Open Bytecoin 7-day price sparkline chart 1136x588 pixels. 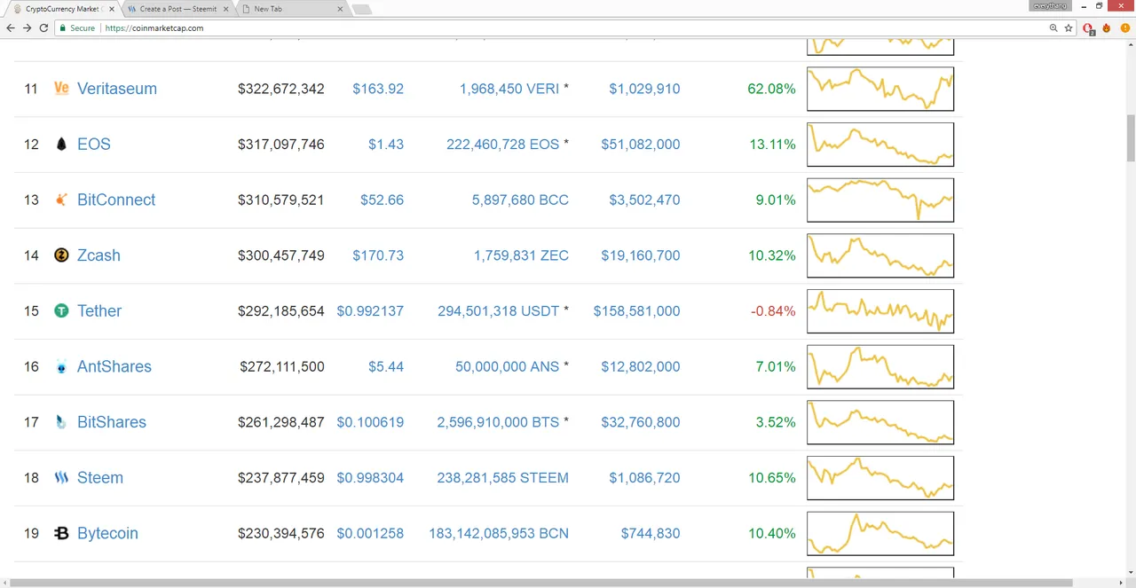coord(880,533)
